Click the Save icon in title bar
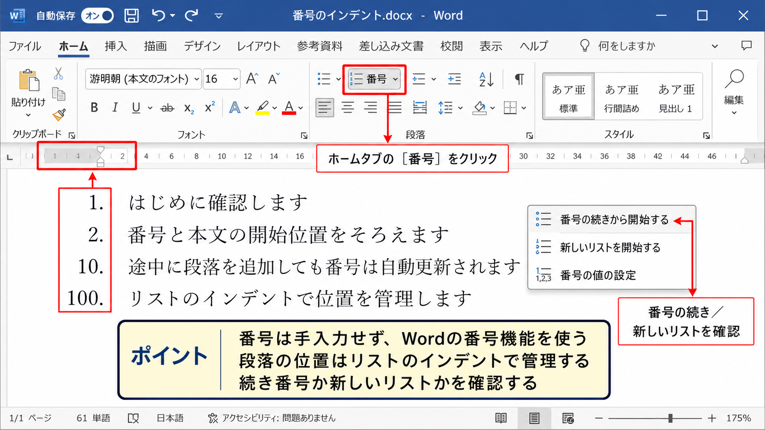765x430 pixels. coord(131,16)
